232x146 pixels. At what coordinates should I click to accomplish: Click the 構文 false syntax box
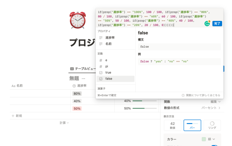click(x=179, y=47)
